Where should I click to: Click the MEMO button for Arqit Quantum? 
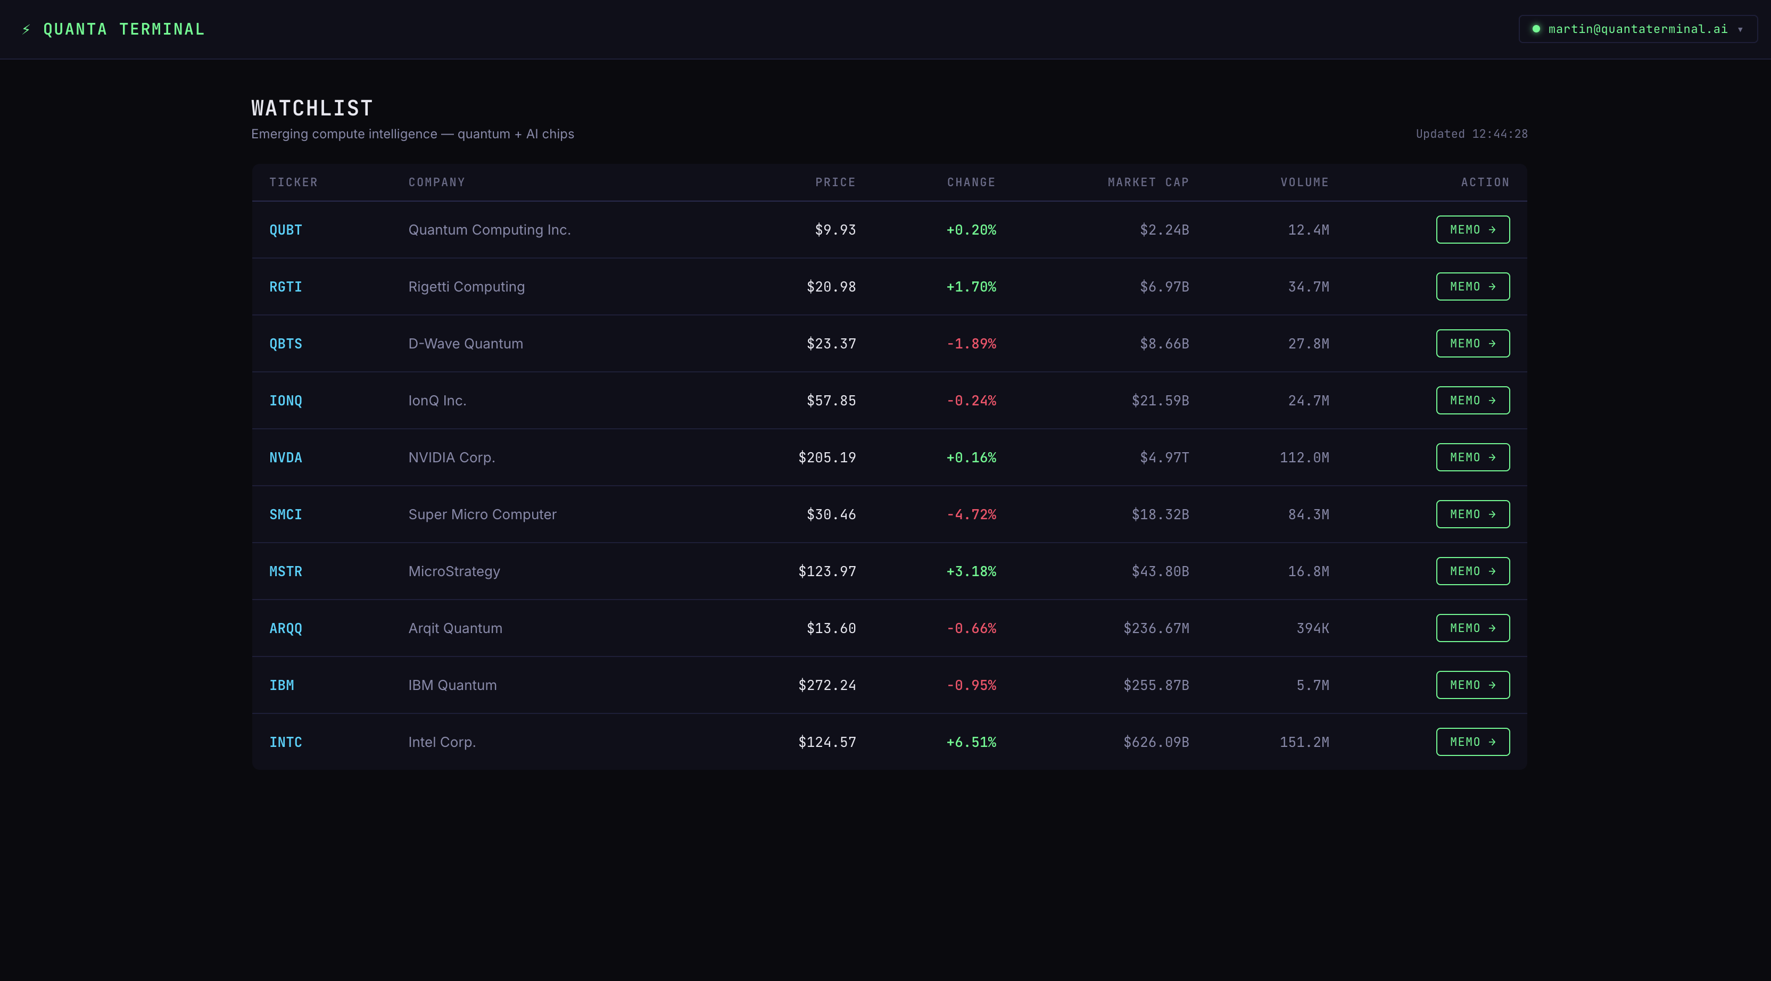1472,628
